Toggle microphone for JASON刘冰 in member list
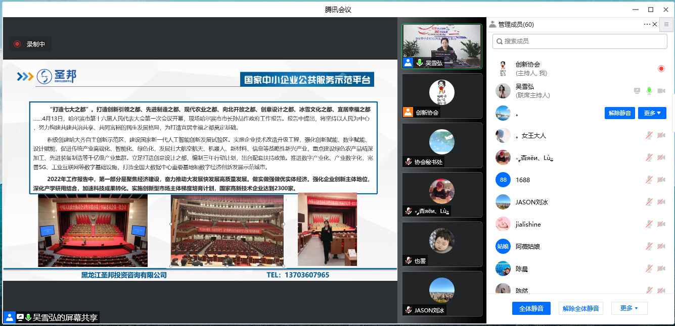This screenshot has height=326, width=675. 649,202
